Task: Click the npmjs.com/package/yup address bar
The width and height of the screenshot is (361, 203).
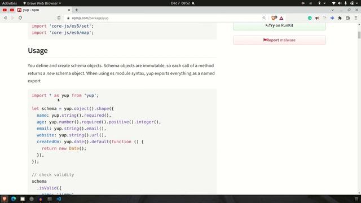Action: [x=165, y=18]
